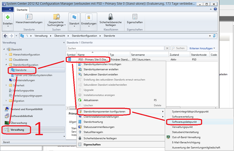
Task: Expand the Clouddienste folder
Action: click(6, 60)
